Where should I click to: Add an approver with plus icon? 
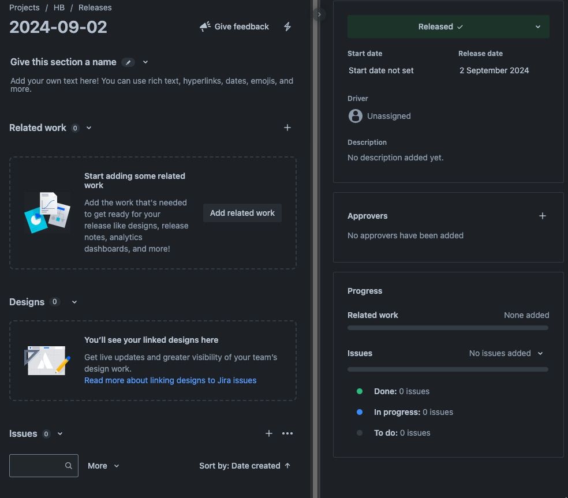(542, 216)
